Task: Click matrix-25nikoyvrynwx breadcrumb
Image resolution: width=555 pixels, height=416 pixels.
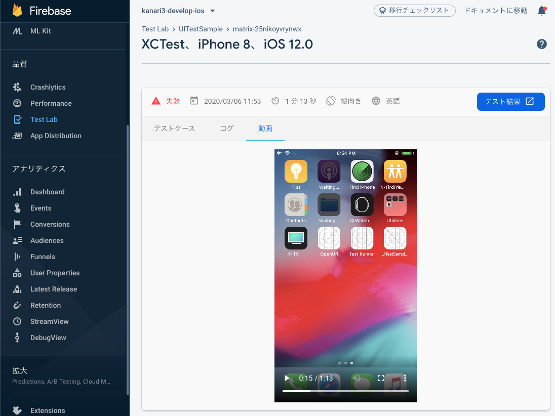Action: 267,29
